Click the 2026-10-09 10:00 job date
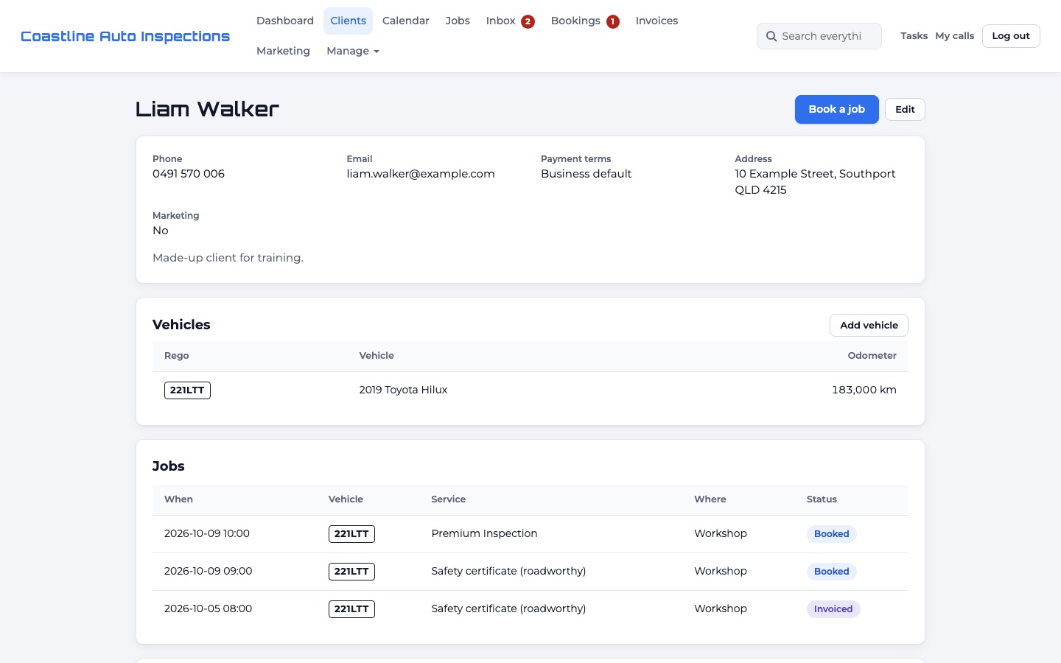The height and width of the screenshot is (663, 1061). click(207, 533)
